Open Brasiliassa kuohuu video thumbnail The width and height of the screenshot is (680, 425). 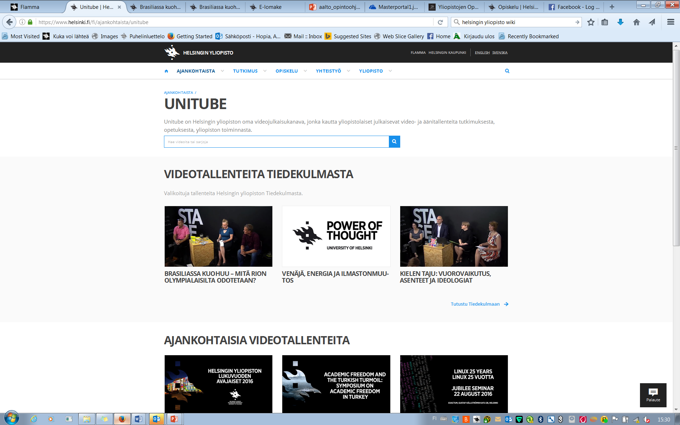[x=219, y=236]
